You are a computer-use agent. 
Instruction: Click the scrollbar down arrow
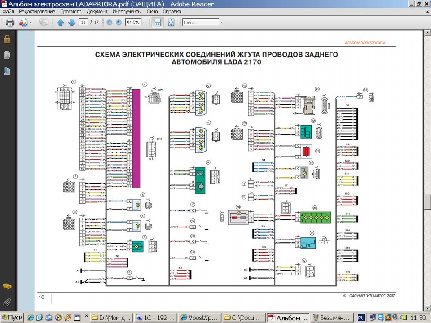click(x=427, y=308)
